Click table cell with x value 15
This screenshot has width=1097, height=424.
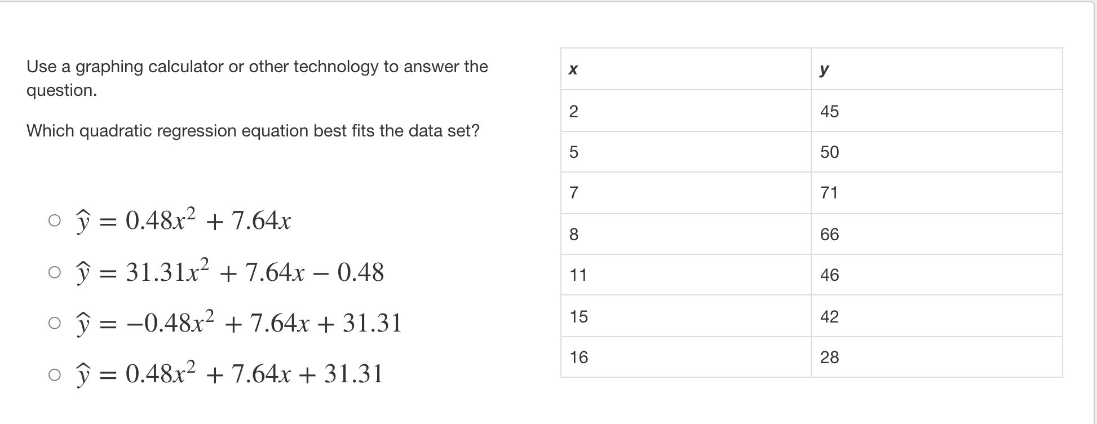[686, 316]
